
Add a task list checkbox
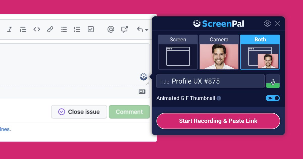pos(91,29)
